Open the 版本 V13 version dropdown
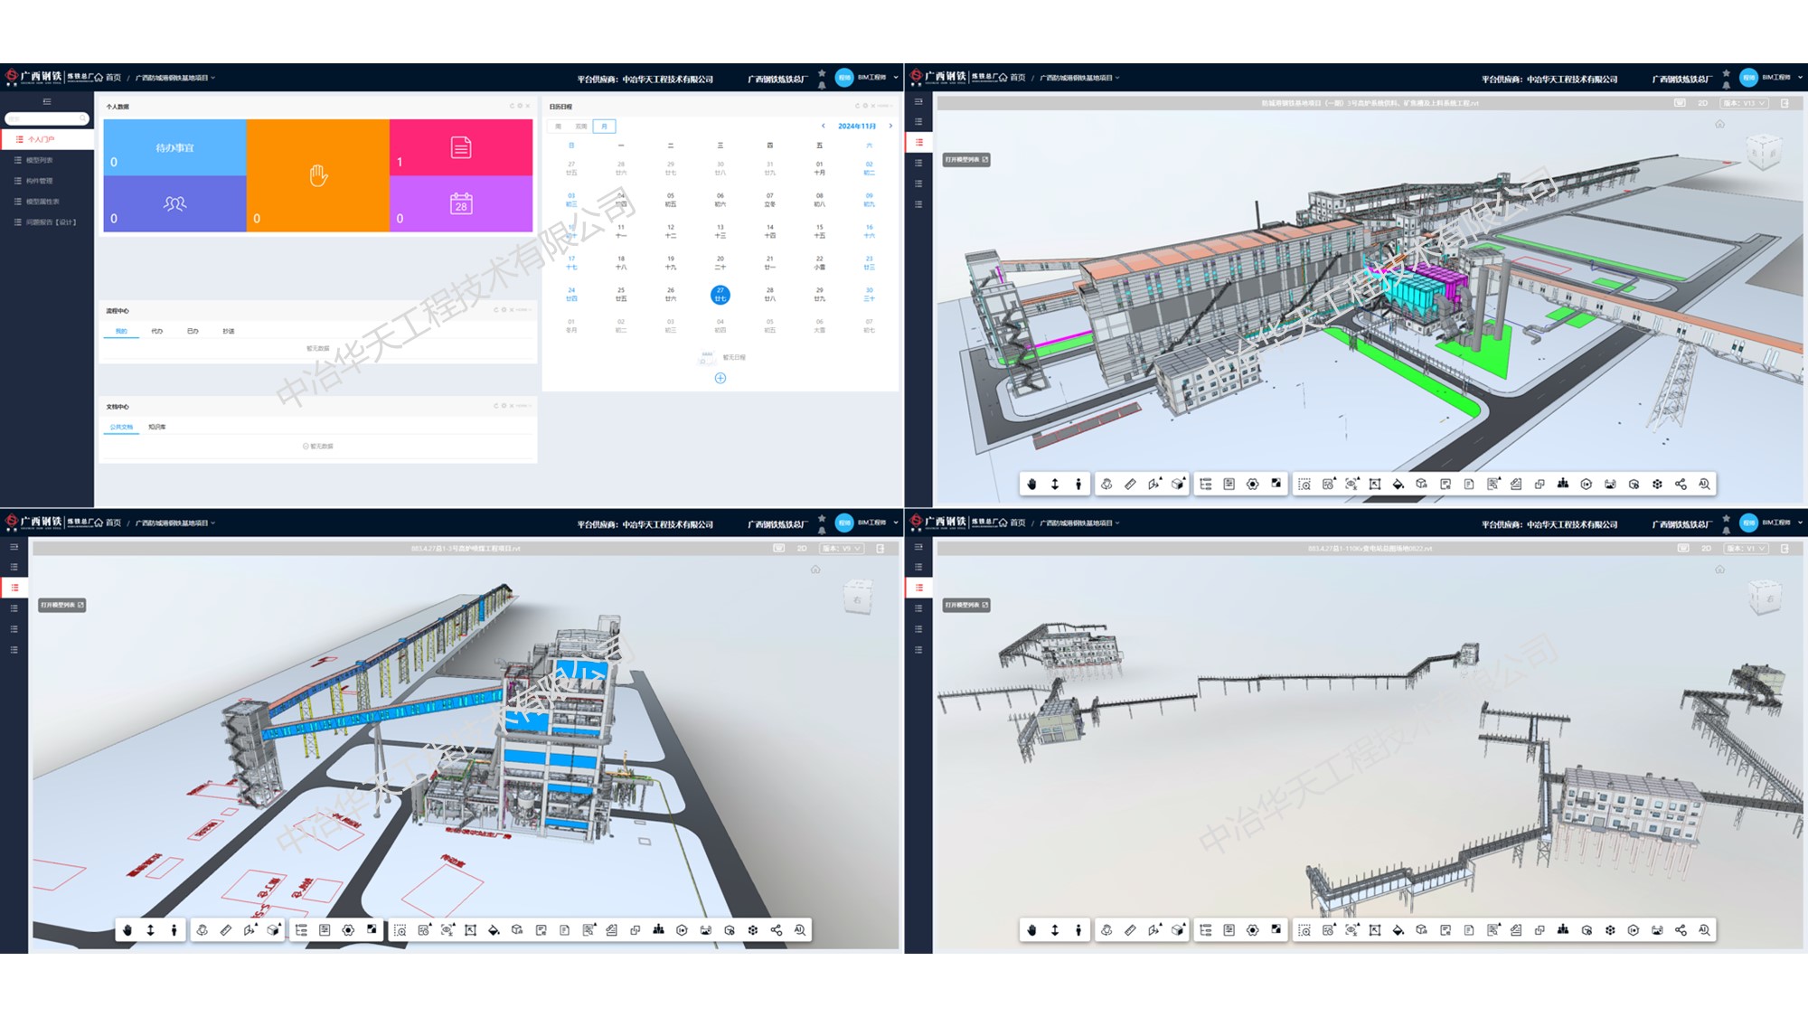The width and height of the screenshot is (1808, 1017). 1745,103
